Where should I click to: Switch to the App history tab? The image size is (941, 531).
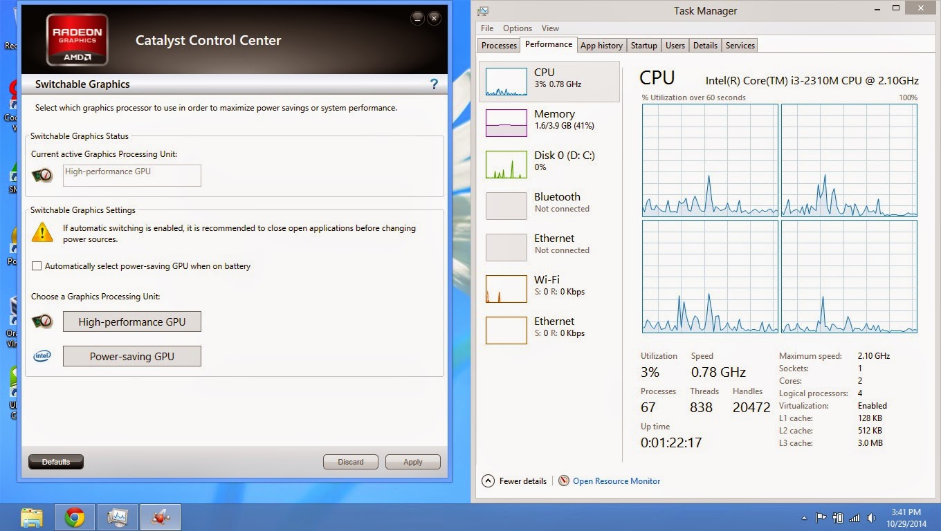click(x=601, y=46)
